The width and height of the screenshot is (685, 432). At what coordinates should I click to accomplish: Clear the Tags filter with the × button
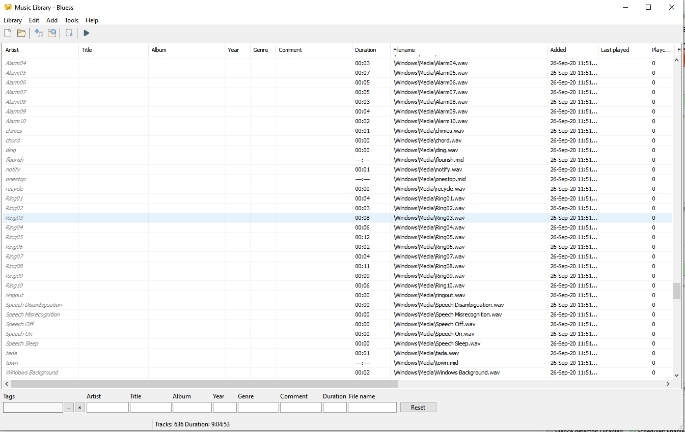point(80,408)
